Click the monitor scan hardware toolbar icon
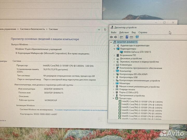Image resolution: width=187 pixels, height=140 pixels. pyautogui.click(x=137, y=37)
